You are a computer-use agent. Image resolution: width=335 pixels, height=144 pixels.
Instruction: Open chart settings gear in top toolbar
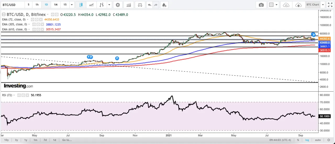point(118,5)
